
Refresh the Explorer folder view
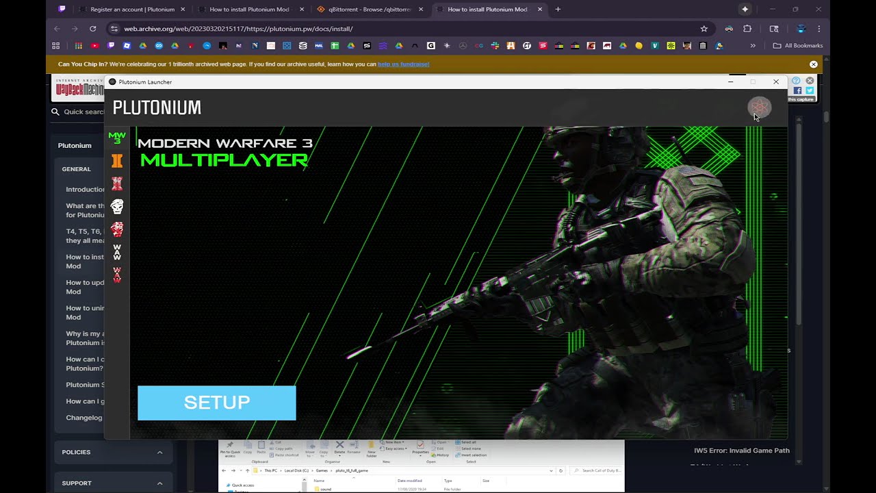click(x=561, y=471)
